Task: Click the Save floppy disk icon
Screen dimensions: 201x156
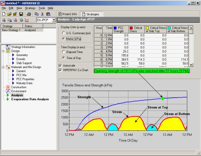Action: 21,14
